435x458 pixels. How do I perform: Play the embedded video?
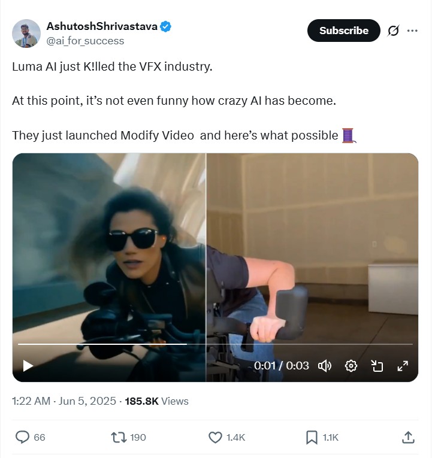pyautogui.click(x=28, y=365)
